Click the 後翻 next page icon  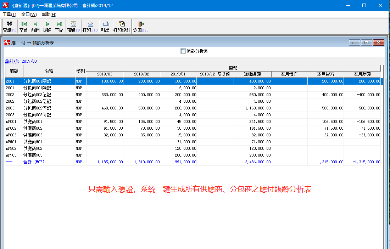coord(48,26)
